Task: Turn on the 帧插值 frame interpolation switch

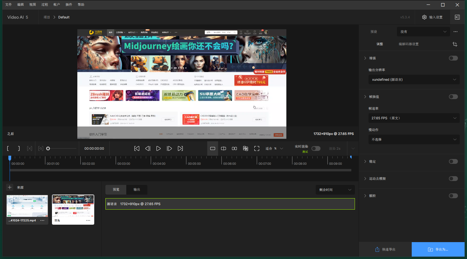Action: coord(453,97)
